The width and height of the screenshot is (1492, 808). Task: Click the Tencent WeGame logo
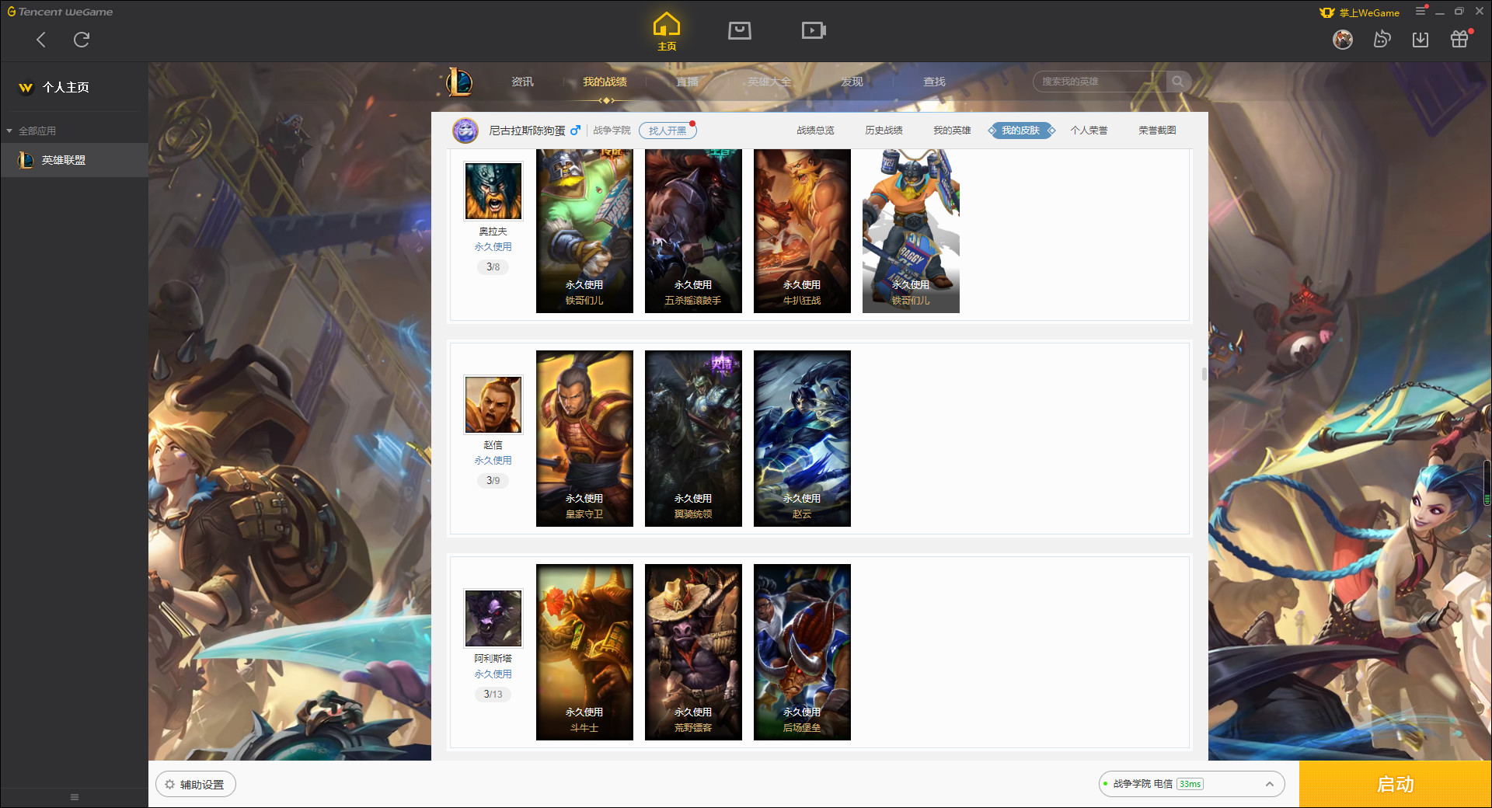(x=60, y=12)
